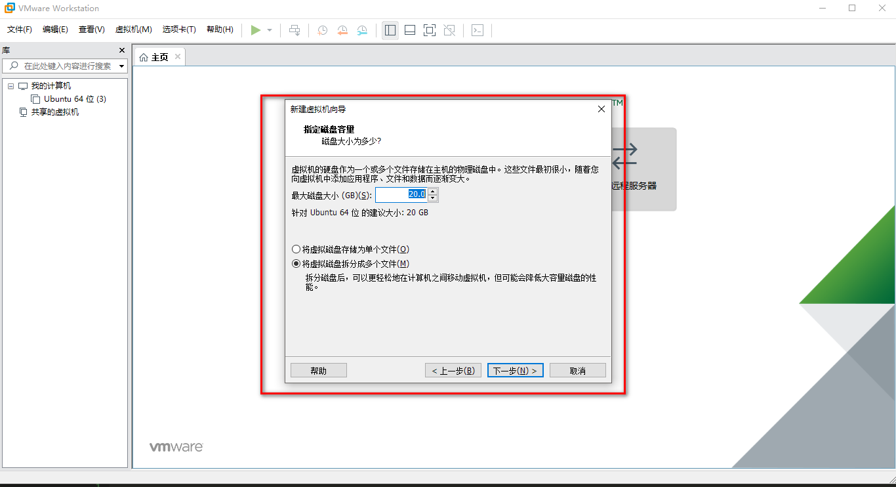Click the console view toolbar icon

478,30
